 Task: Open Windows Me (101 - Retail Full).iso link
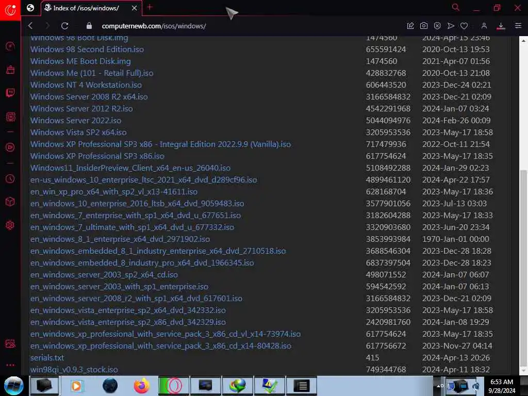tap(92, 73)
